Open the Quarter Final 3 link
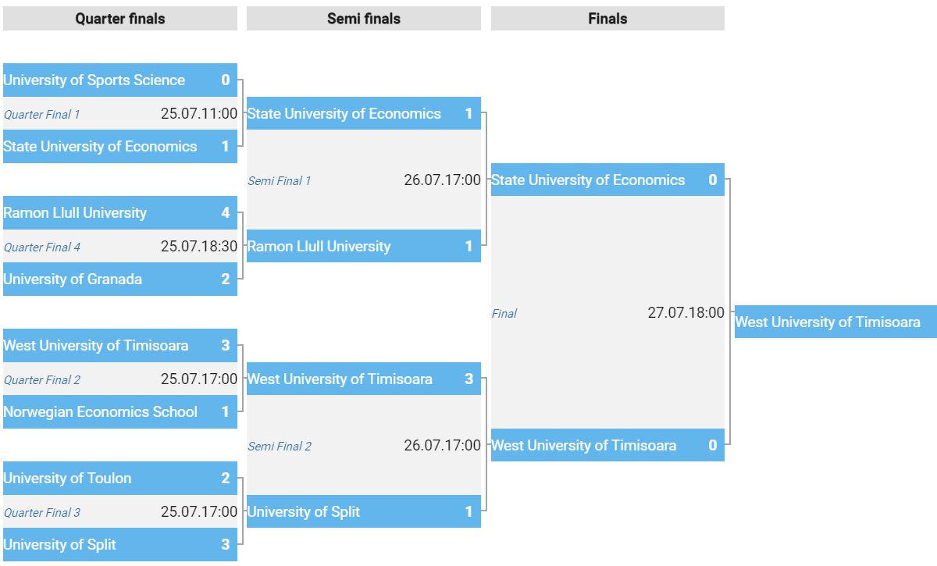 coord(42,513)
